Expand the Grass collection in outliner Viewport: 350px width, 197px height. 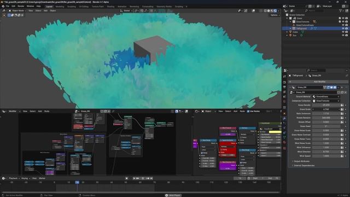(x=287, y=18)
